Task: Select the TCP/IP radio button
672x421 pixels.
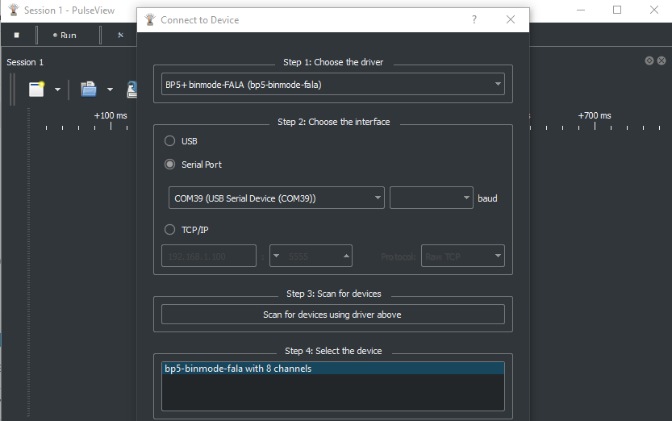Action: click(169, 230)
